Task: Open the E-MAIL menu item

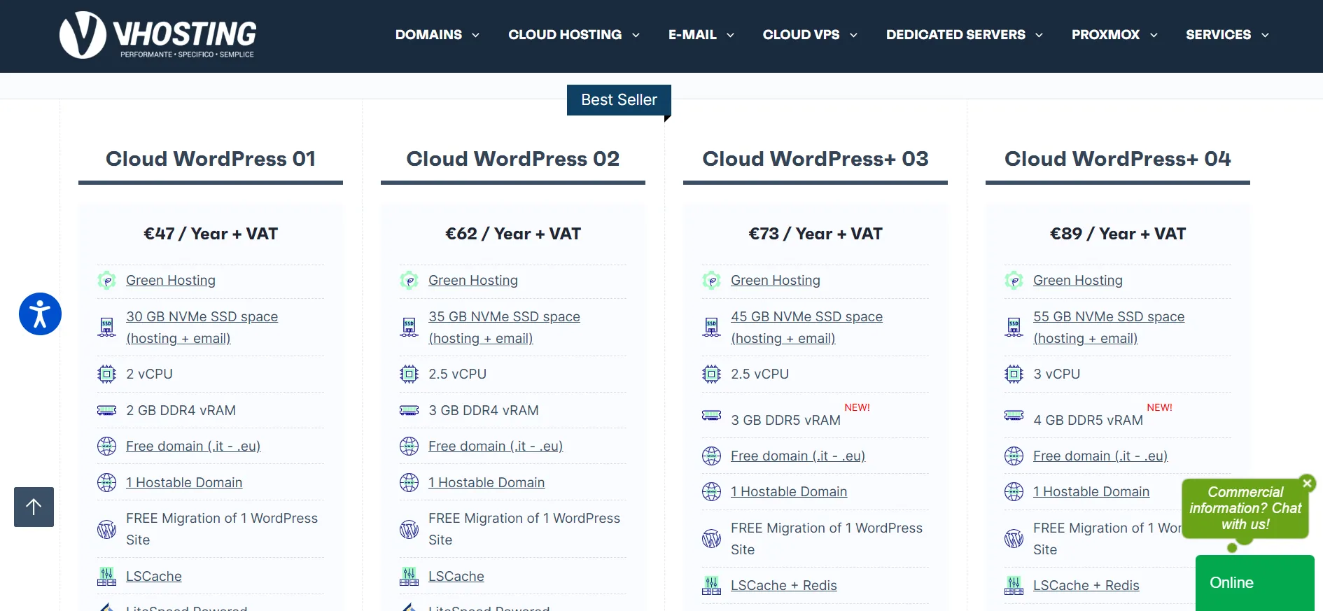Action: tap(692, 35)
